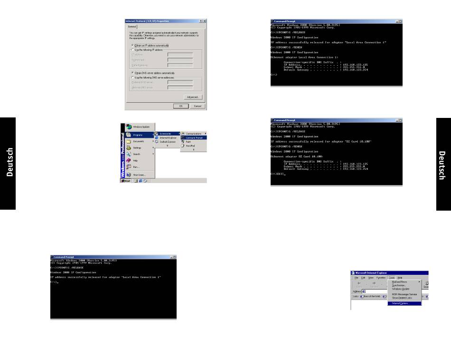Click the Shut Down icon

[x=129, y=175]
